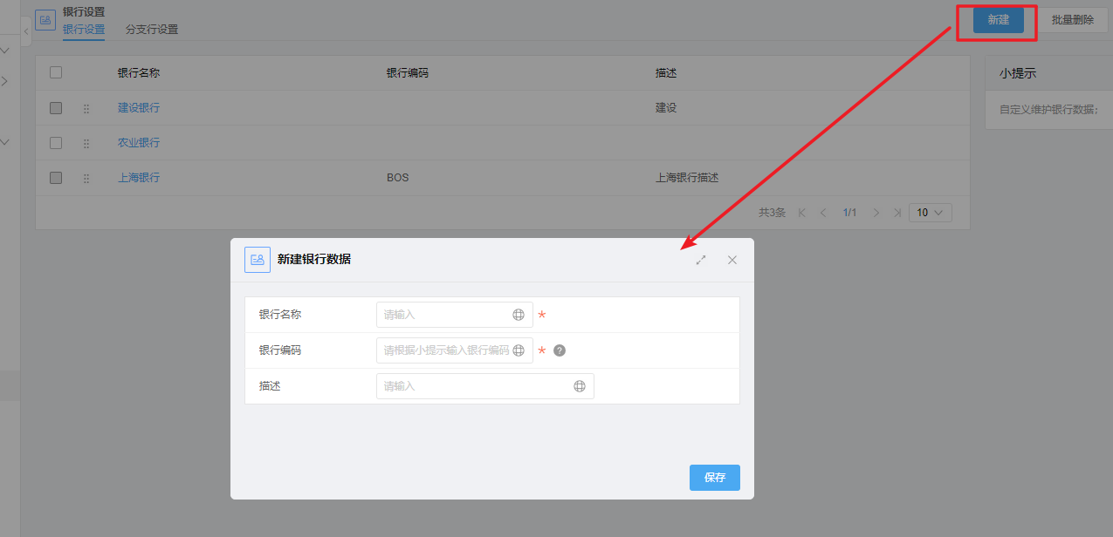Viewport: 1113px width, 537px height.
Task: Open language globe in 描述 field
Action: point(580,386)
